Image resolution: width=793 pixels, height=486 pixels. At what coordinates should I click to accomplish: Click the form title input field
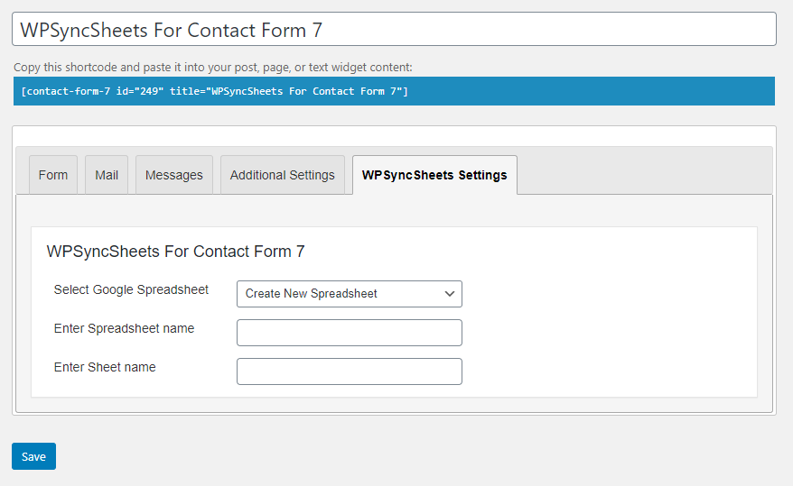(394, 29)
